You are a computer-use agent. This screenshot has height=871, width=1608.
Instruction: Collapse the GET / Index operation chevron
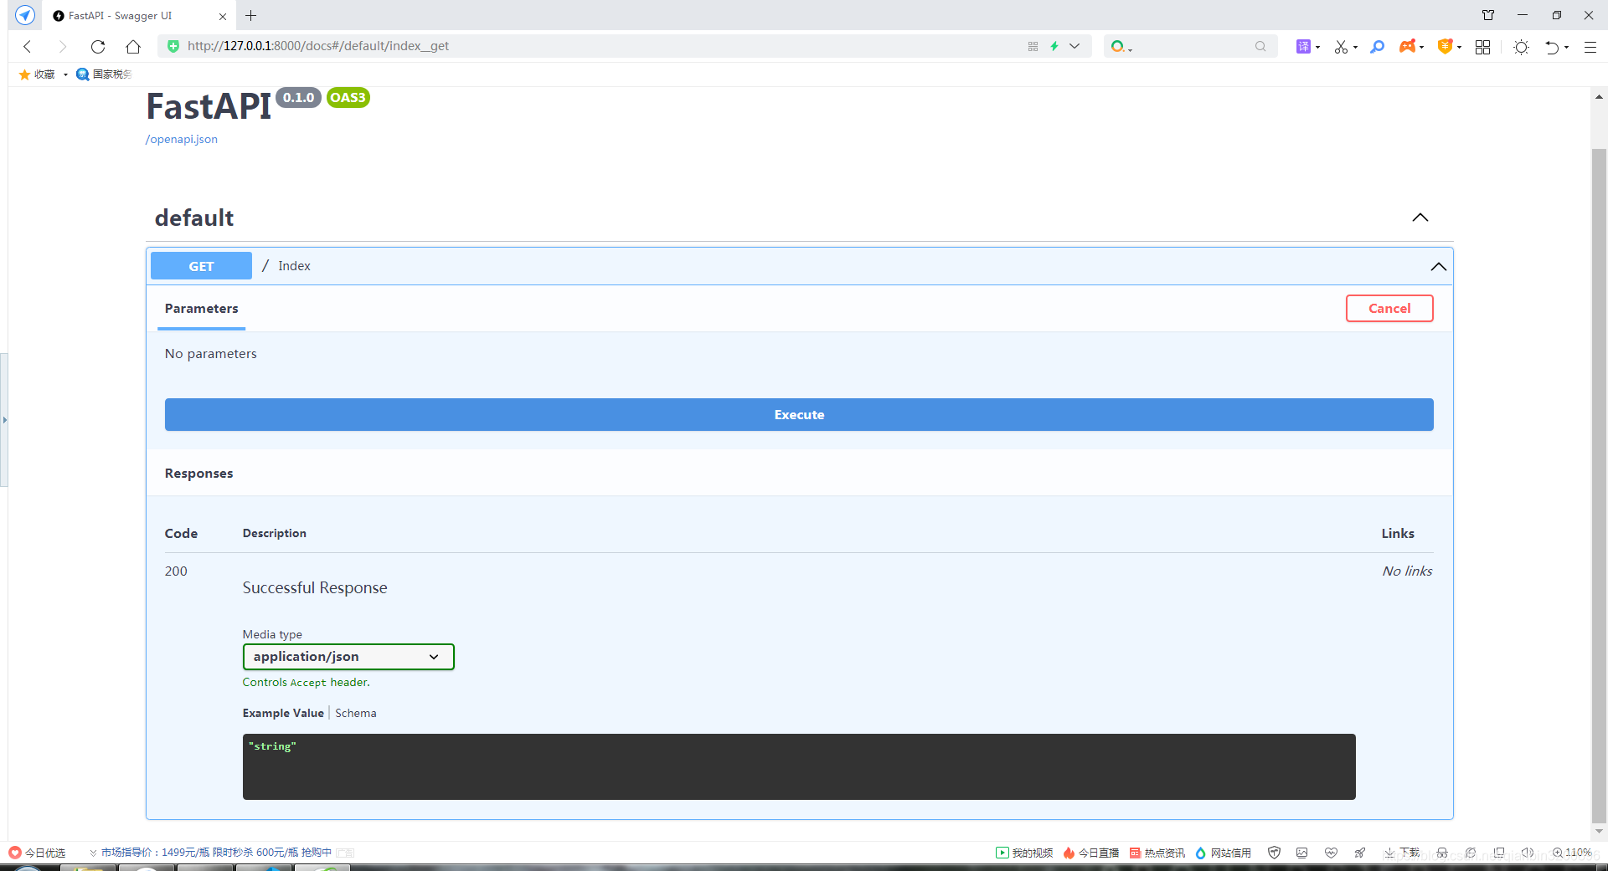(x=1439, y=267)
